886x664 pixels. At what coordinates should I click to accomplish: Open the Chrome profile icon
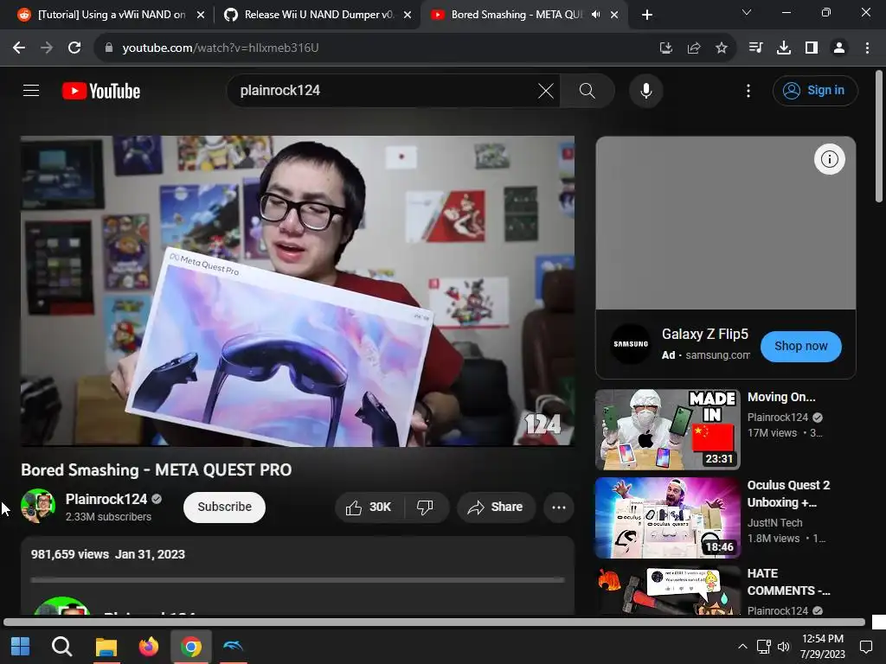point(839,48)
